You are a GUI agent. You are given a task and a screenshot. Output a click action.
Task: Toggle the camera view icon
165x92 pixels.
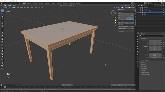115,23
